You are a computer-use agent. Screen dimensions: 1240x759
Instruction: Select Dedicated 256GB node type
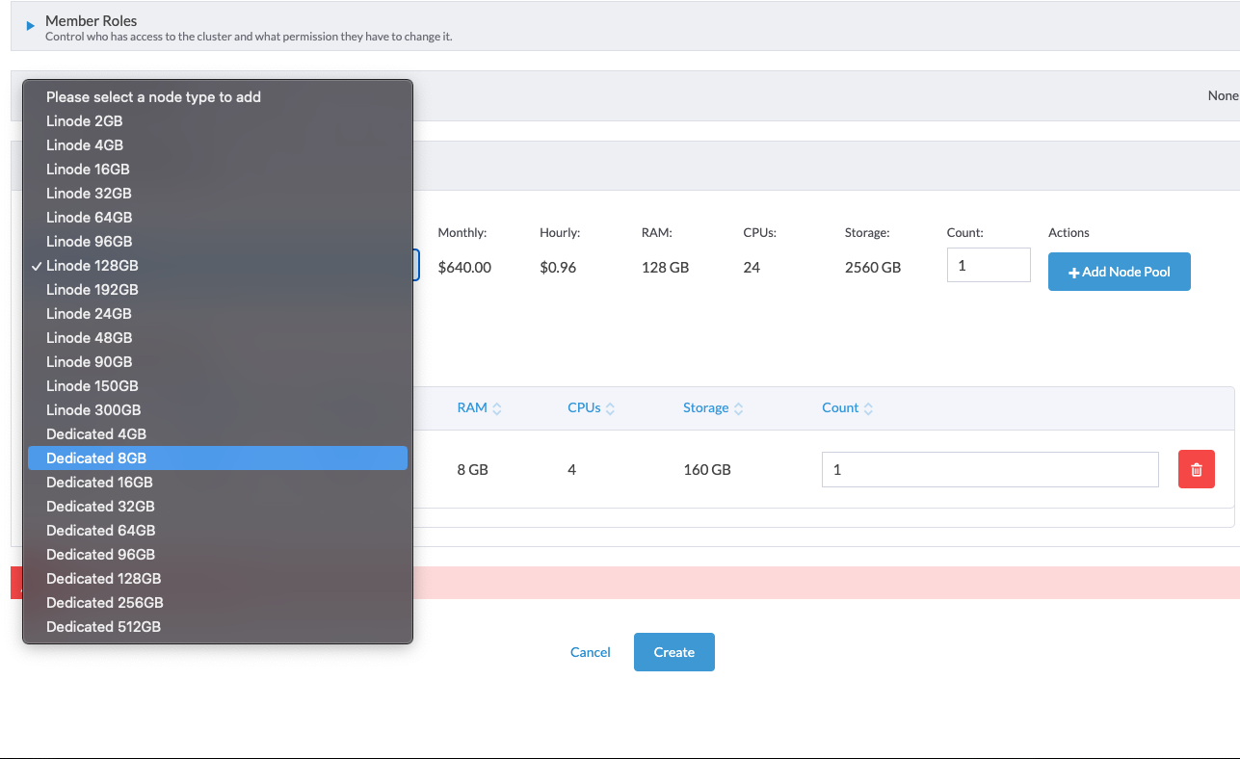[218, 602]
